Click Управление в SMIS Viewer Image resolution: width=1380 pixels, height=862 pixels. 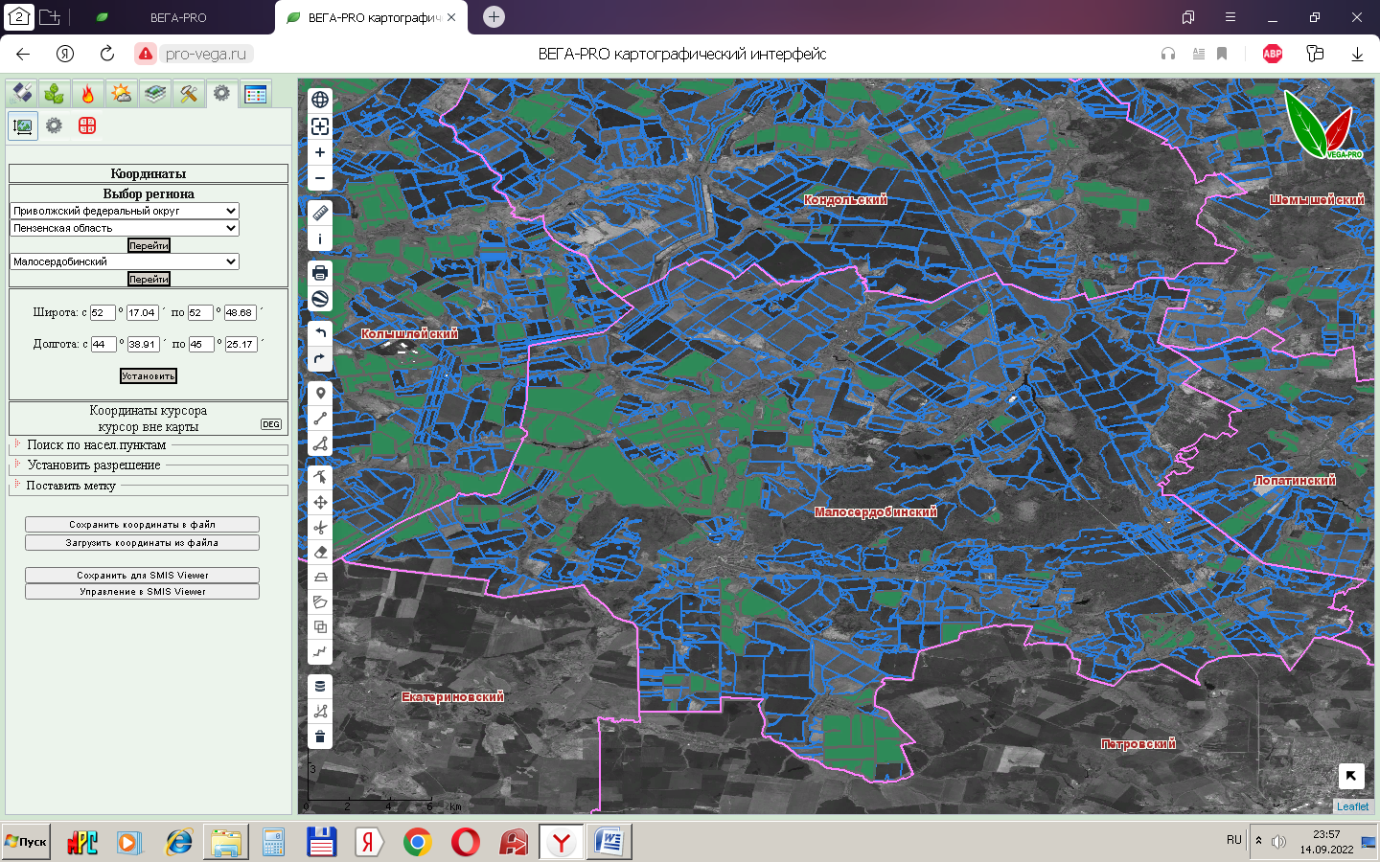coord(142,592)
